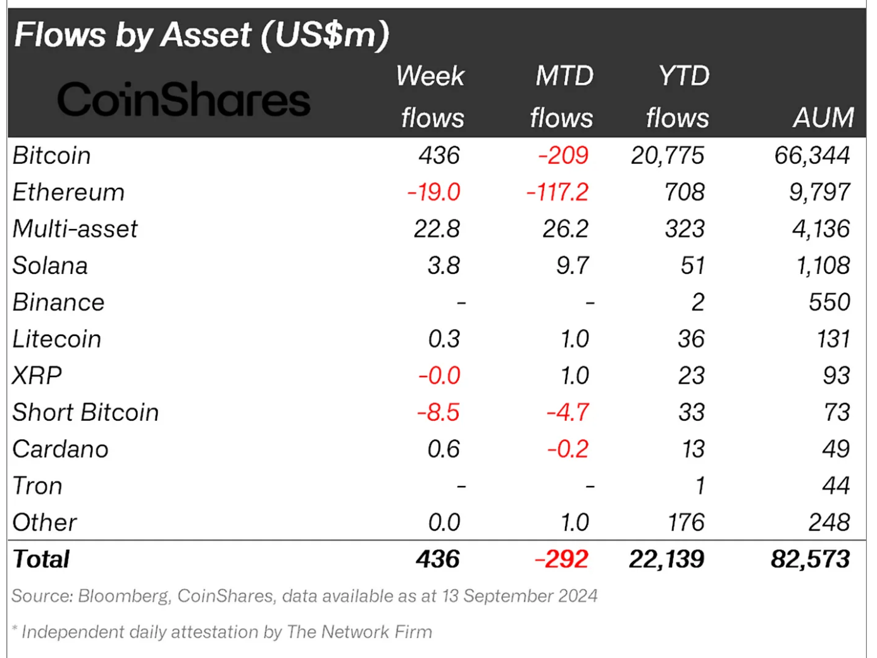The image size is (877, 658).
Task: Click the Tron row label
Action: [x=37, y=486]
